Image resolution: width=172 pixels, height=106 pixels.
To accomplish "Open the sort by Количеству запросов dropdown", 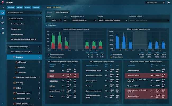I will pos(84,20).
